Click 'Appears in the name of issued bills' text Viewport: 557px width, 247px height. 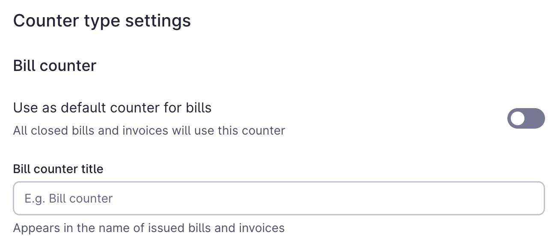tap(149, 228)
